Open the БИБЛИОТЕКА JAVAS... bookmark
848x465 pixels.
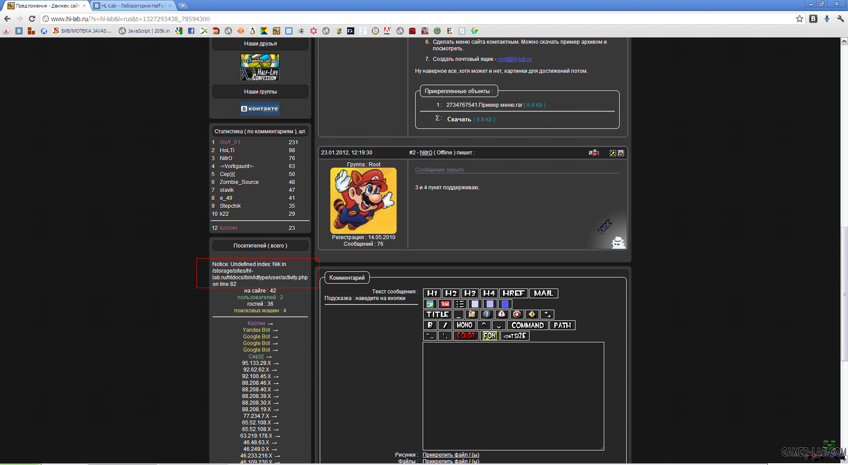coord(82,31)
